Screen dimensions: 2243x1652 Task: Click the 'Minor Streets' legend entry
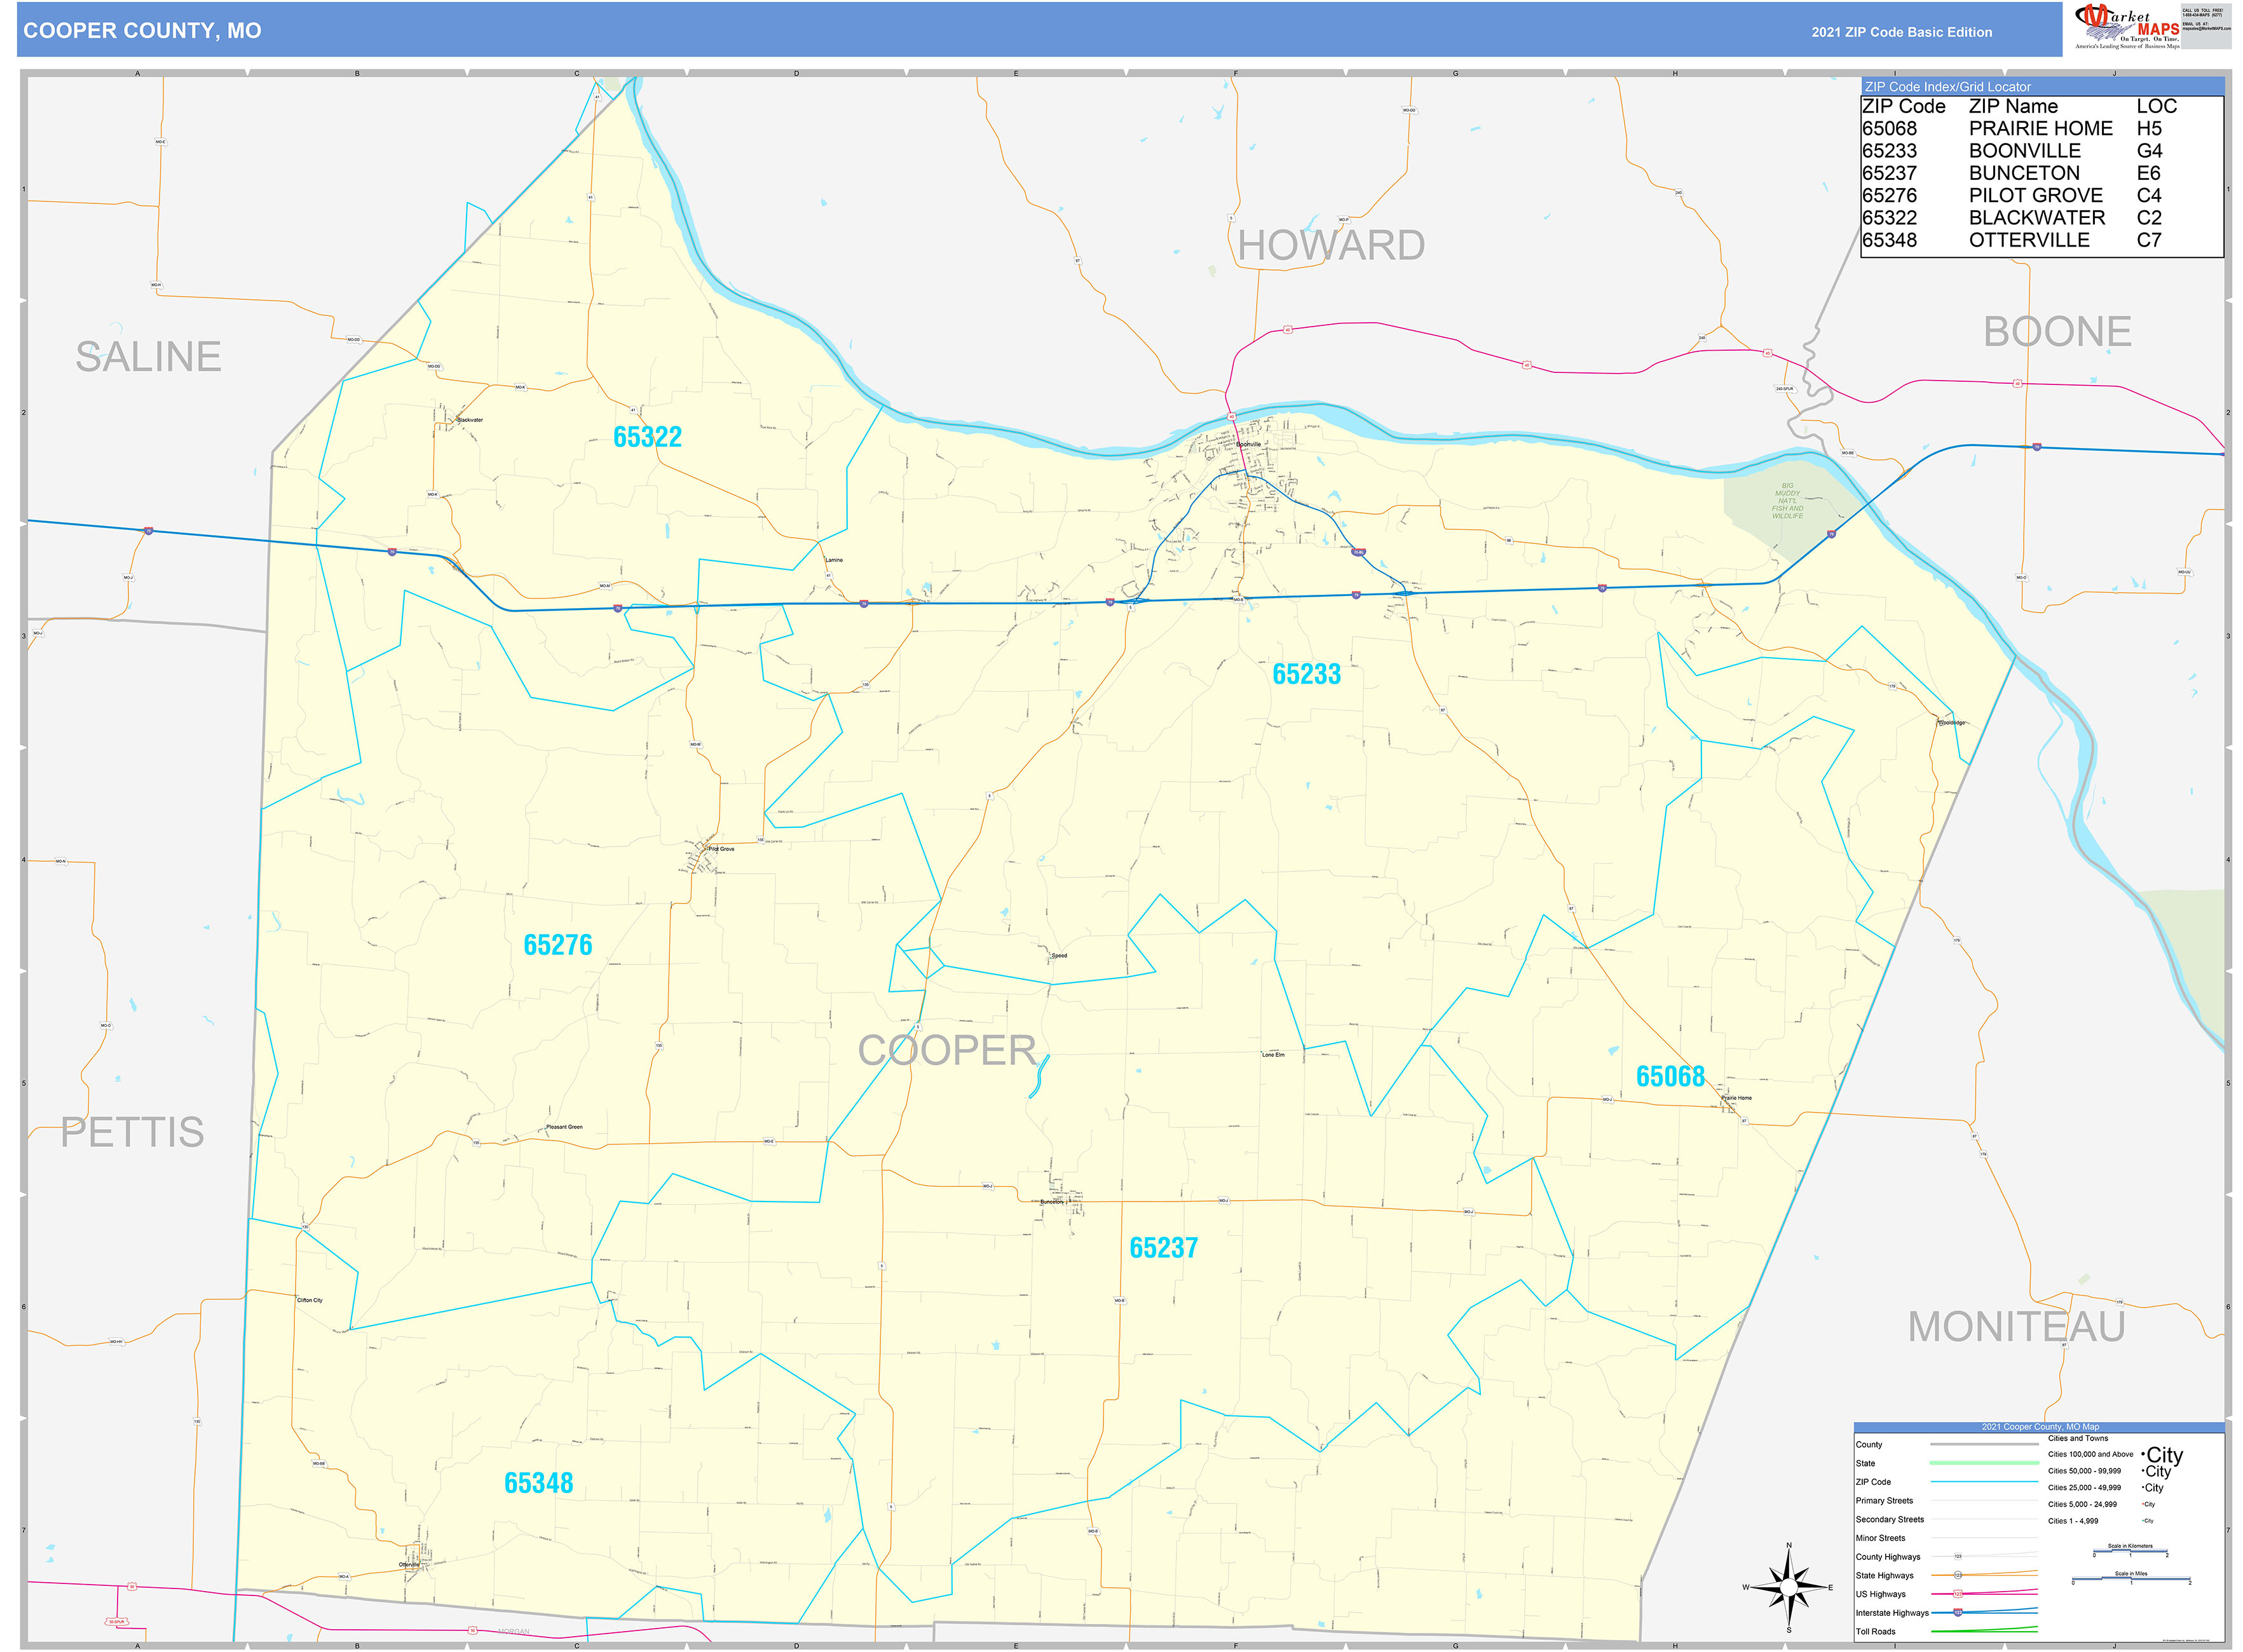coord(1880,1538)
